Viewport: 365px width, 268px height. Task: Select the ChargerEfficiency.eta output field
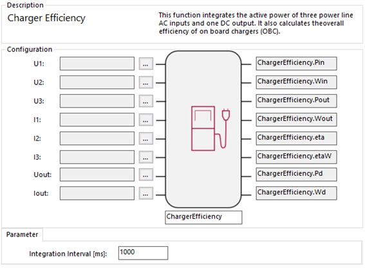point(296,139)
